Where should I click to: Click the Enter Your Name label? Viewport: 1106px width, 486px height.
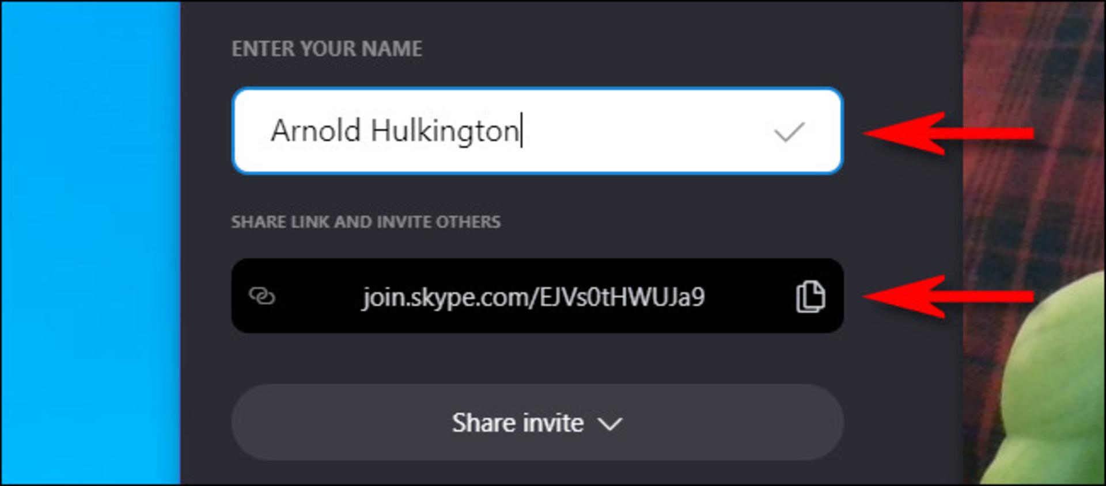pyautogui.click(x=327, y=49)
